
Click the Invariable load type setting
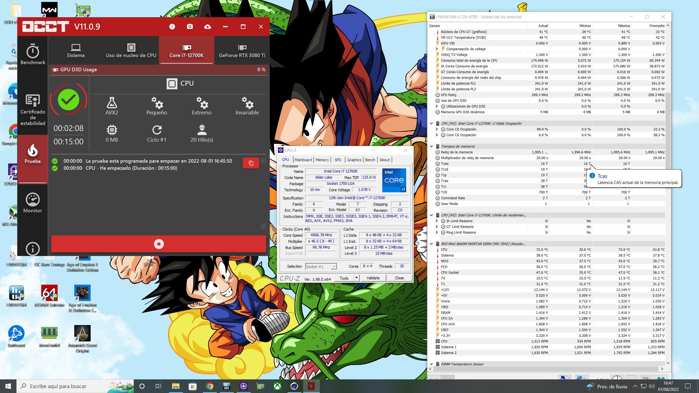tap(247, 106)
